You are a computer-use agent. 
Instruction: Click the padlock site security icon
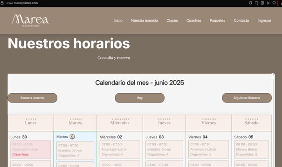click(2, 3)
